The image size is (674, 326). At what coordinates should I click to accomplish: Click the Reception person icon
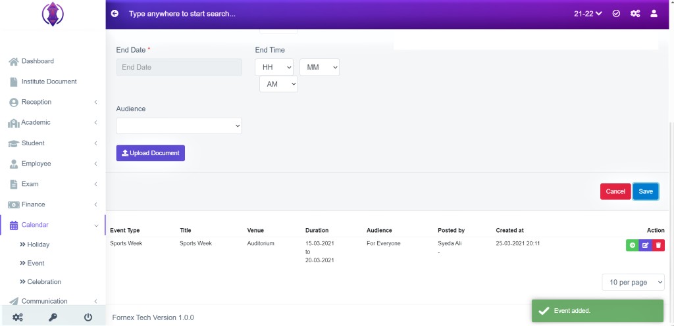click(14, 102)
